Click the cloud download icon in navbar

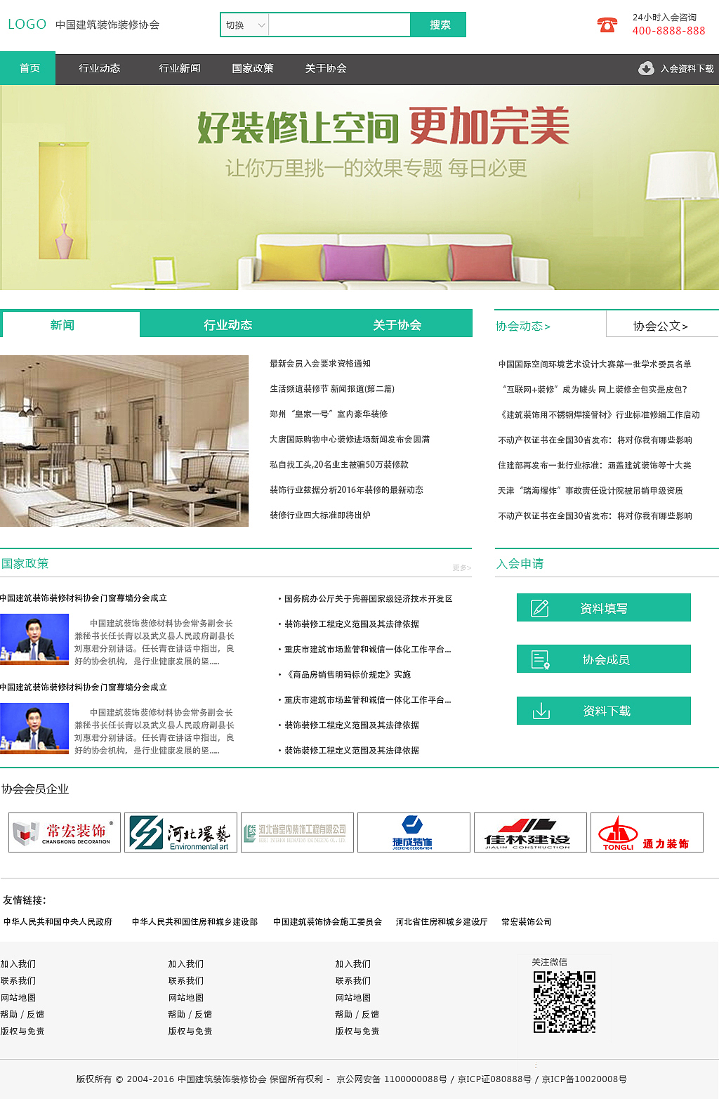tap(646, 68)
